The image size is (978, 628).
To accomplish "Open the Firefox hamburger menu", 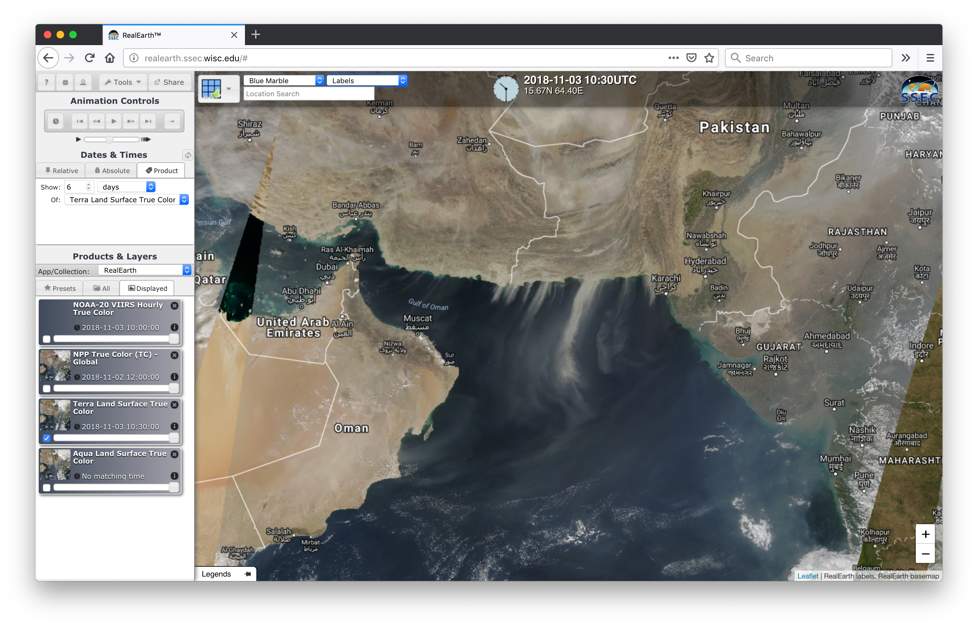I will (930, 58).
